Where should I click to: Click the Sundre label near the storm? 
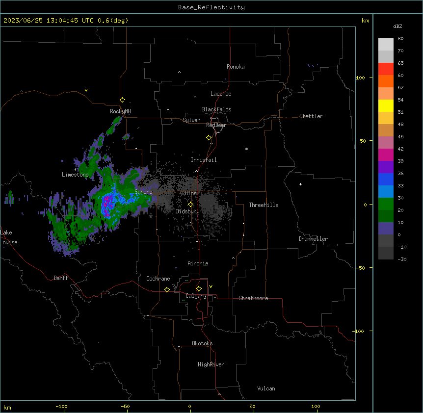click(143, 192)
